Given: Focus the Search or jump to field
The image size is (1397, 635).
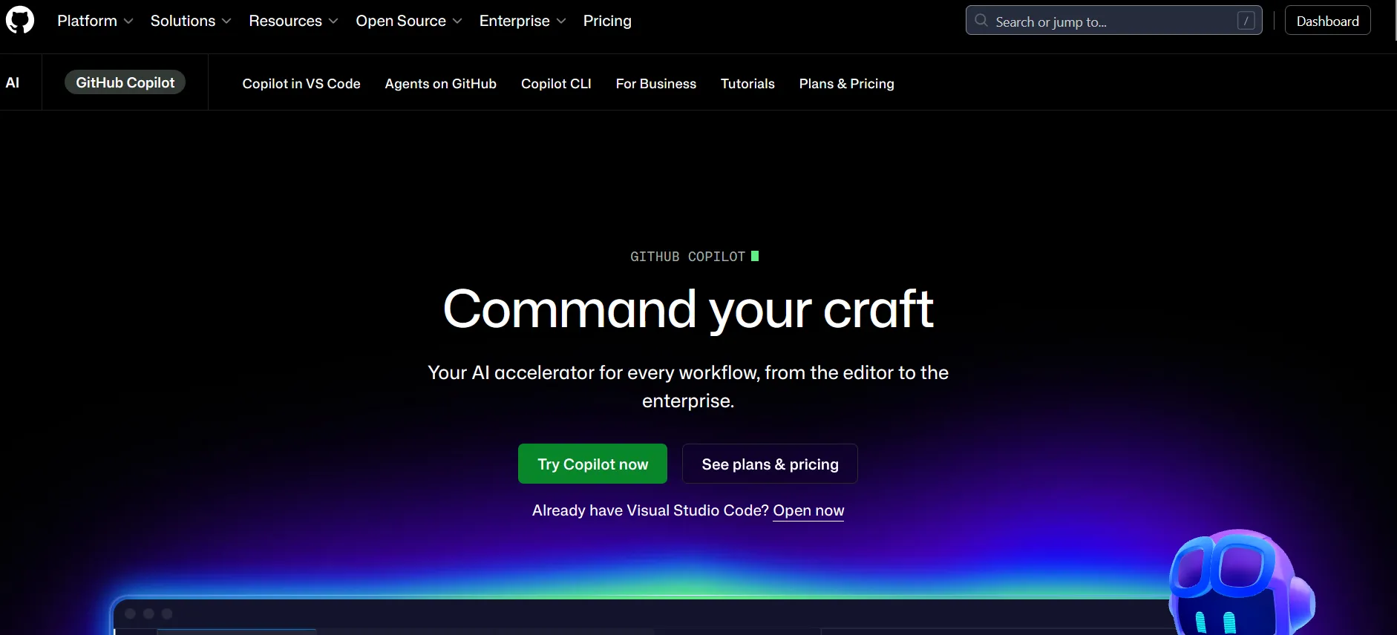Looking at the screenshot, I should tap(1113, 21).
